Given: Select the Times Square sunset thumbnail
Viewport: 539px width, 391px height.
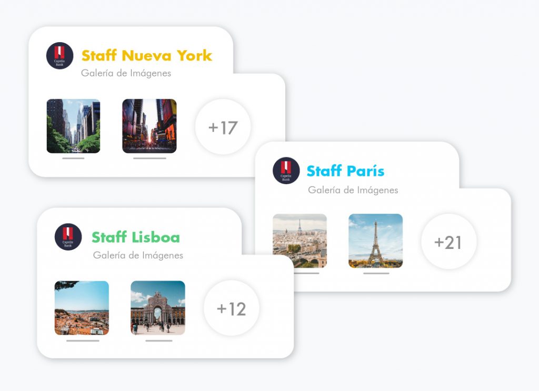Looking at the screenshot, I should (x=149, y=126).
